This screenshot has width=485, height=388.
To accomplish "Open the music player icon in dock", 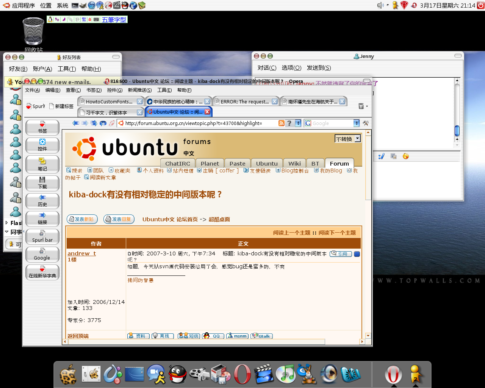I will pyautogui.click(x=286, y=374).
